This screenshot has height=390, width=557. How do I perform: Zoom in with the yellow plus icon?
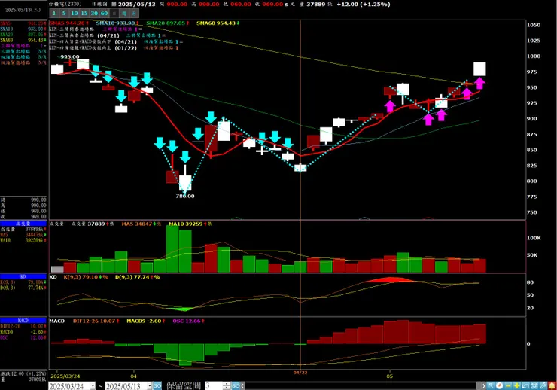click(517, 385)
